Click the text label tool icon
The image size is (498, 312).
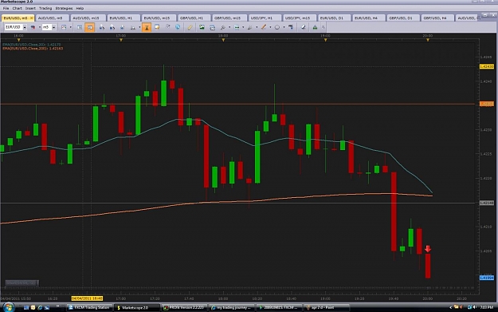[291, 27]
